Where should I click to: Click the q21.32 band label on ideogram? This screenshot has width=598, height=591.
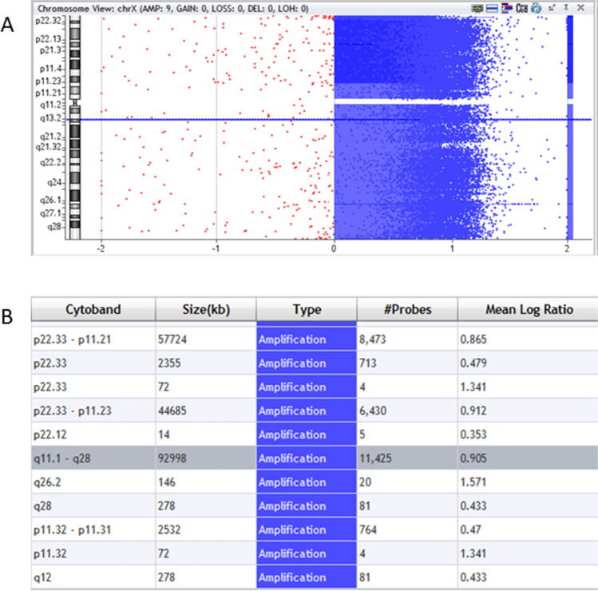[49, 147]
